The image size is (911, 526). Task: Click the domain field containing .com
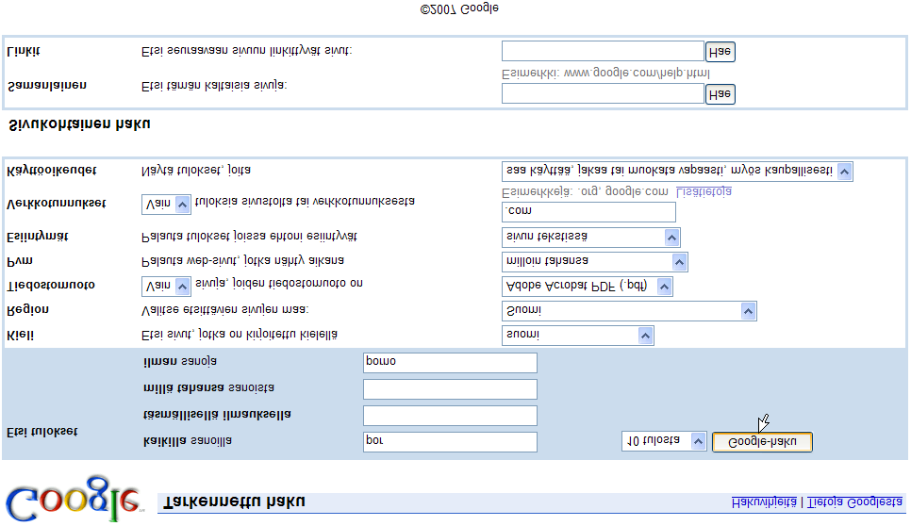[x=588, y=211]
